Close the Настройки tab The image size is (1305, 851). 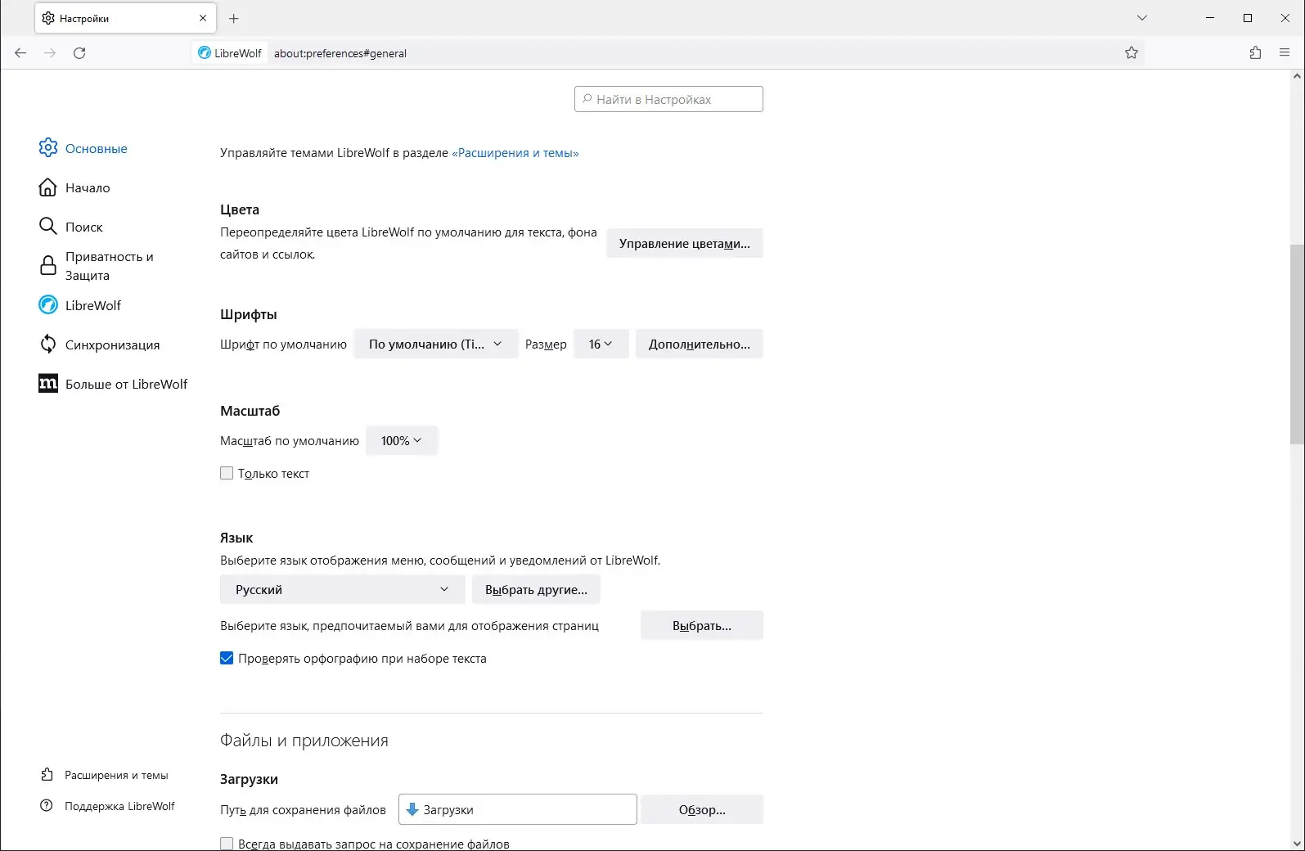tap(203, 18)
